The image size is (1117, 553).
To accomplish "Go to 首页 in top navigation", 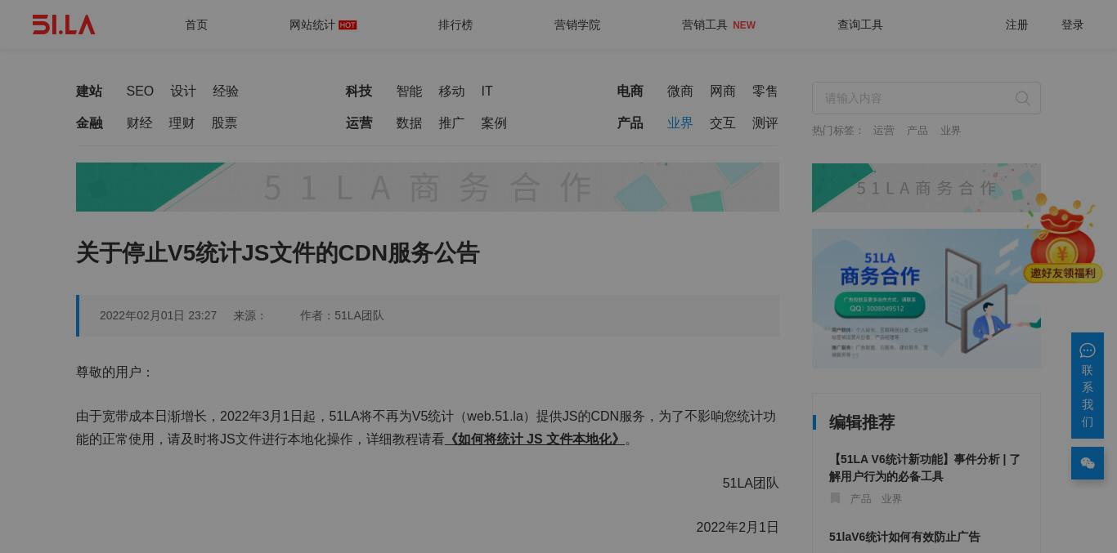I will [x=196, y=25].
